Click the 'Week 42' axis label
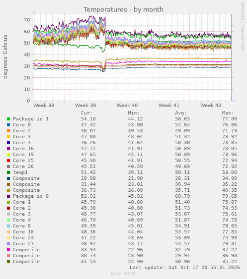247x279 pixels. [x=211, y=106]
